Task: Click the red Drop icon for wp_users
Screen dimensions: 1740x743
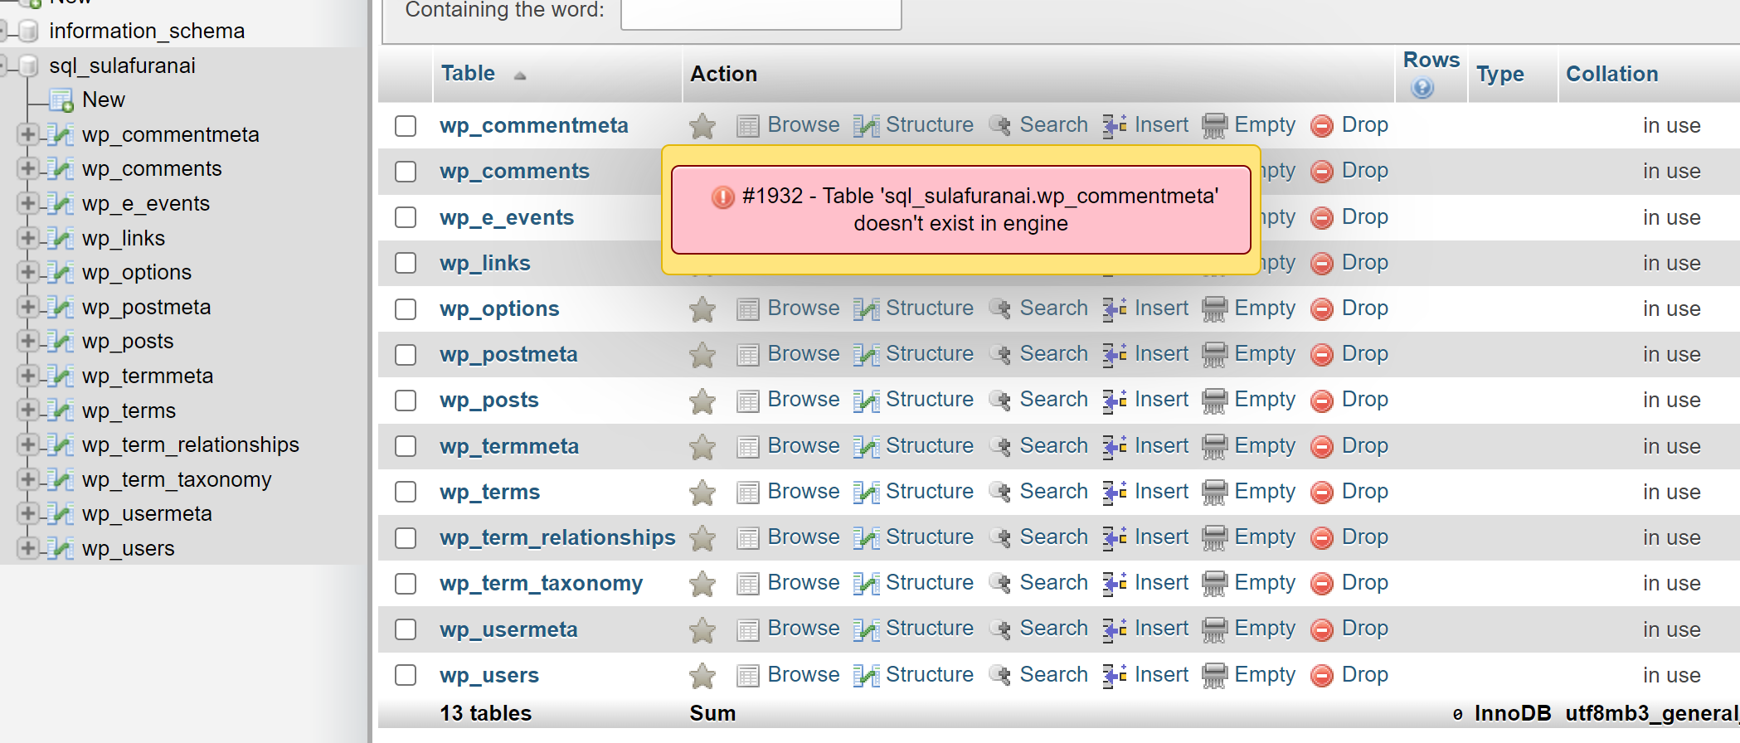Action: [1322, 676]
